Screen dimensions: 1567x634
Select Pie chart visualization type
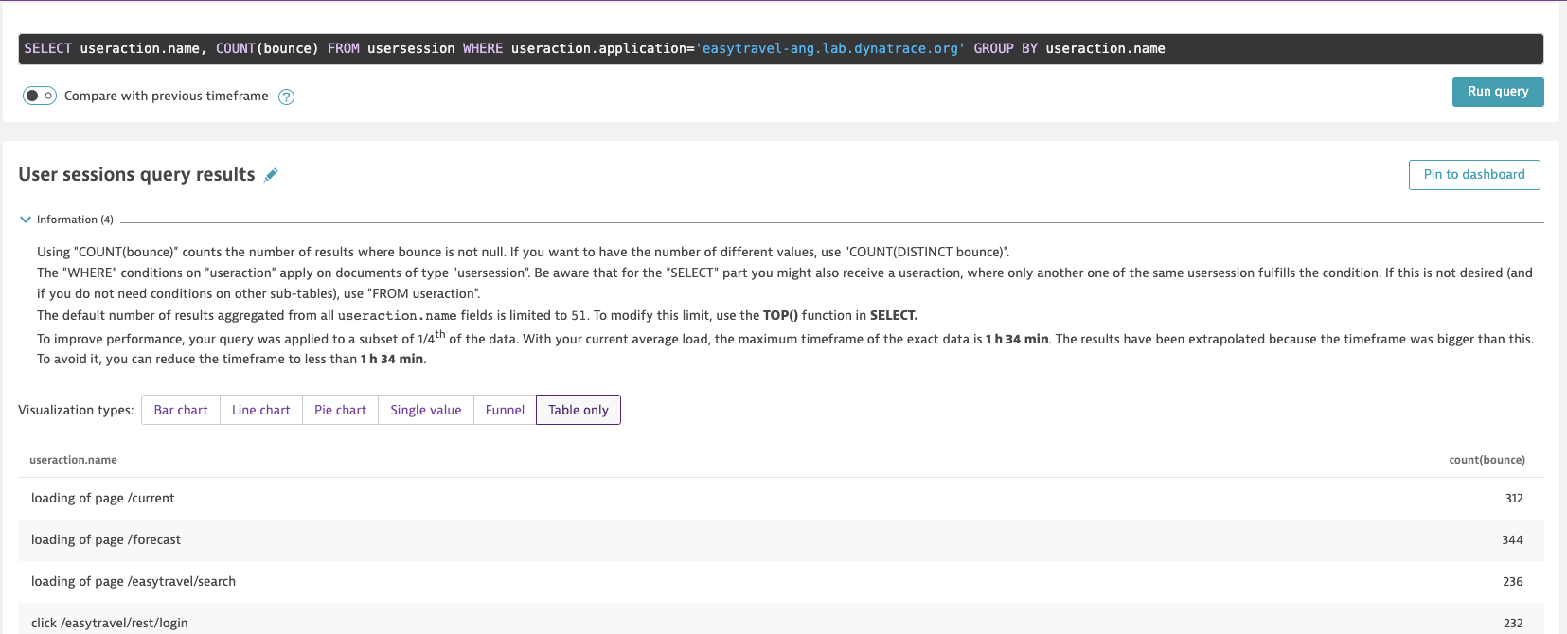[x=340, y=410]
